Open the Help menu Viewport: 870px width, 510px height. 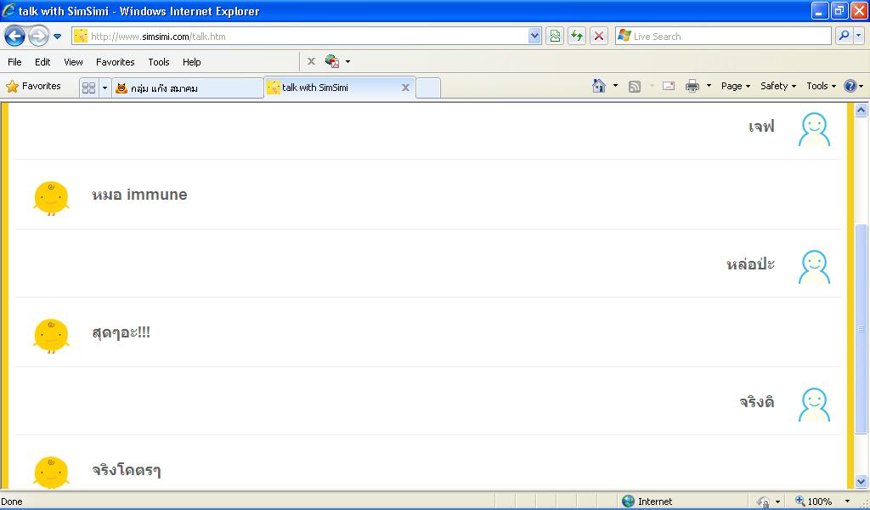tap(191, 62)
